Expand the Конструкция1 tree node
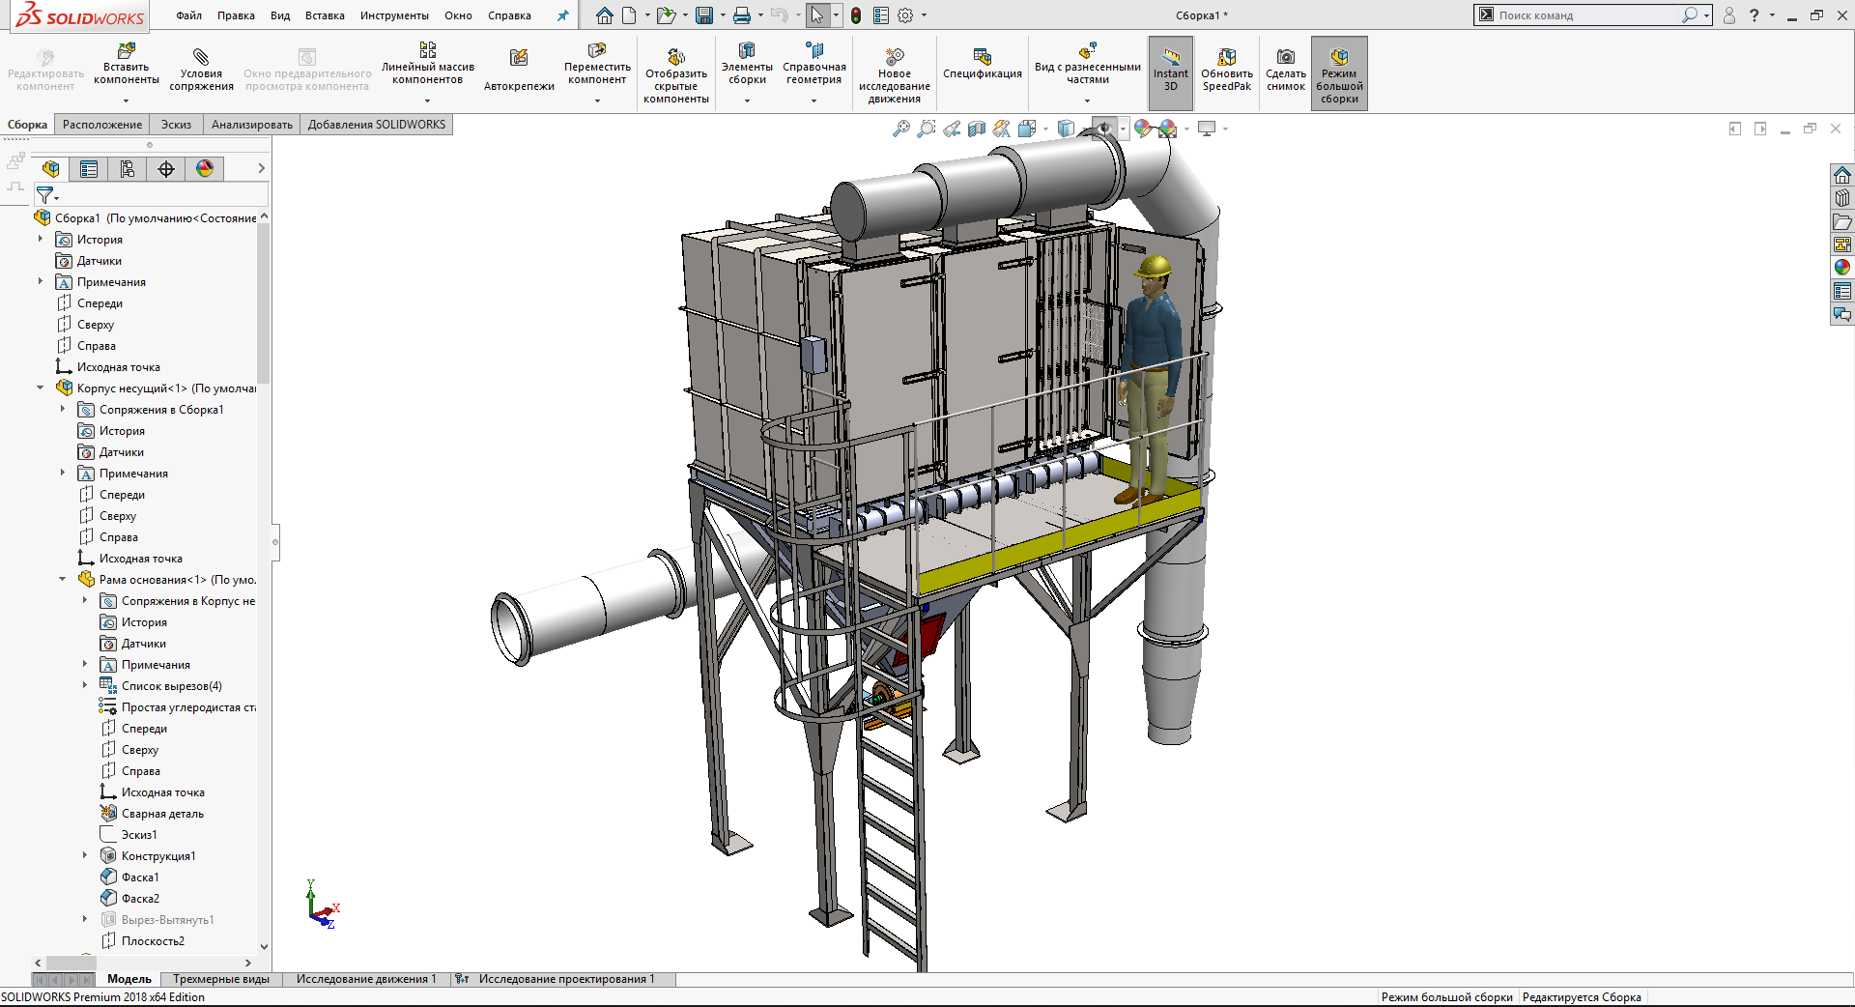This screenshot has width=1855, height=1007. [85, 856]
